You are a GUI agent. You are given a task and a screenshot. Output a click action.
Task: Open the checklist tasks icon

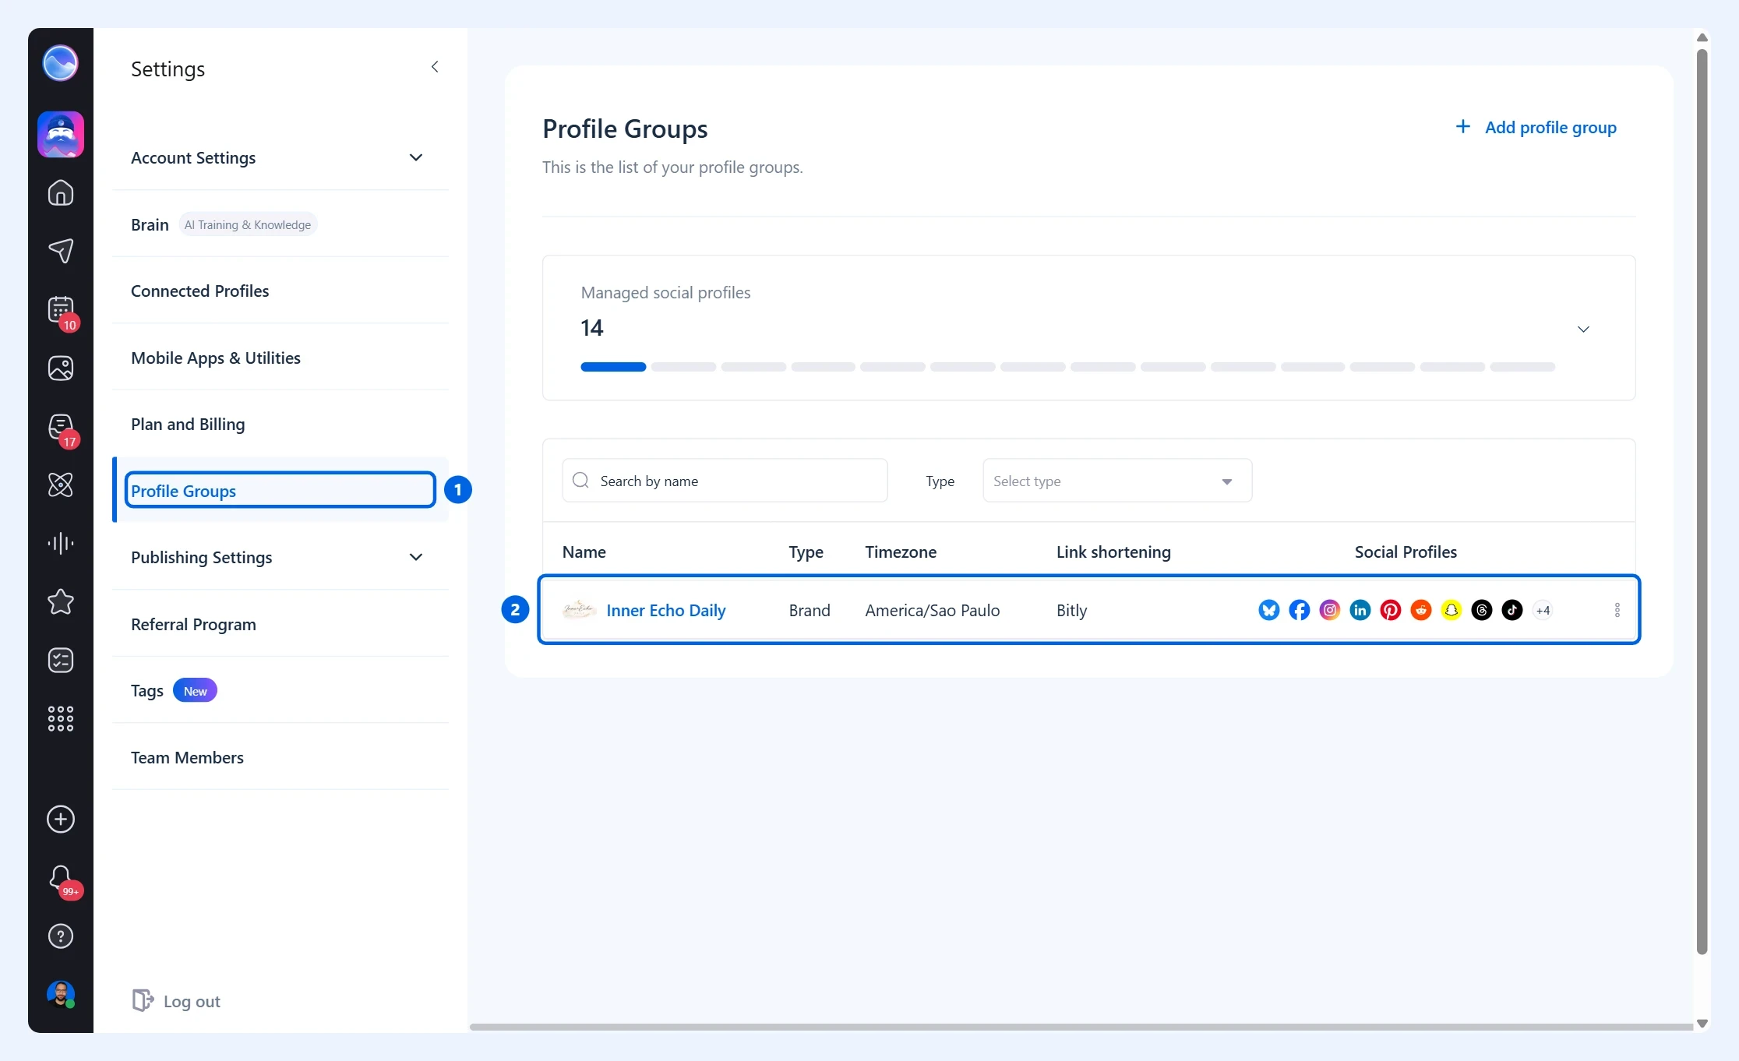pyautogui.click(x=61, y=660)
